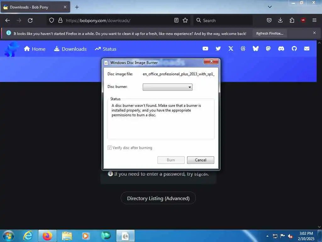
Task: Click the bobpony.com address bar
Action: pyautogui.click(x=119, y=20)
